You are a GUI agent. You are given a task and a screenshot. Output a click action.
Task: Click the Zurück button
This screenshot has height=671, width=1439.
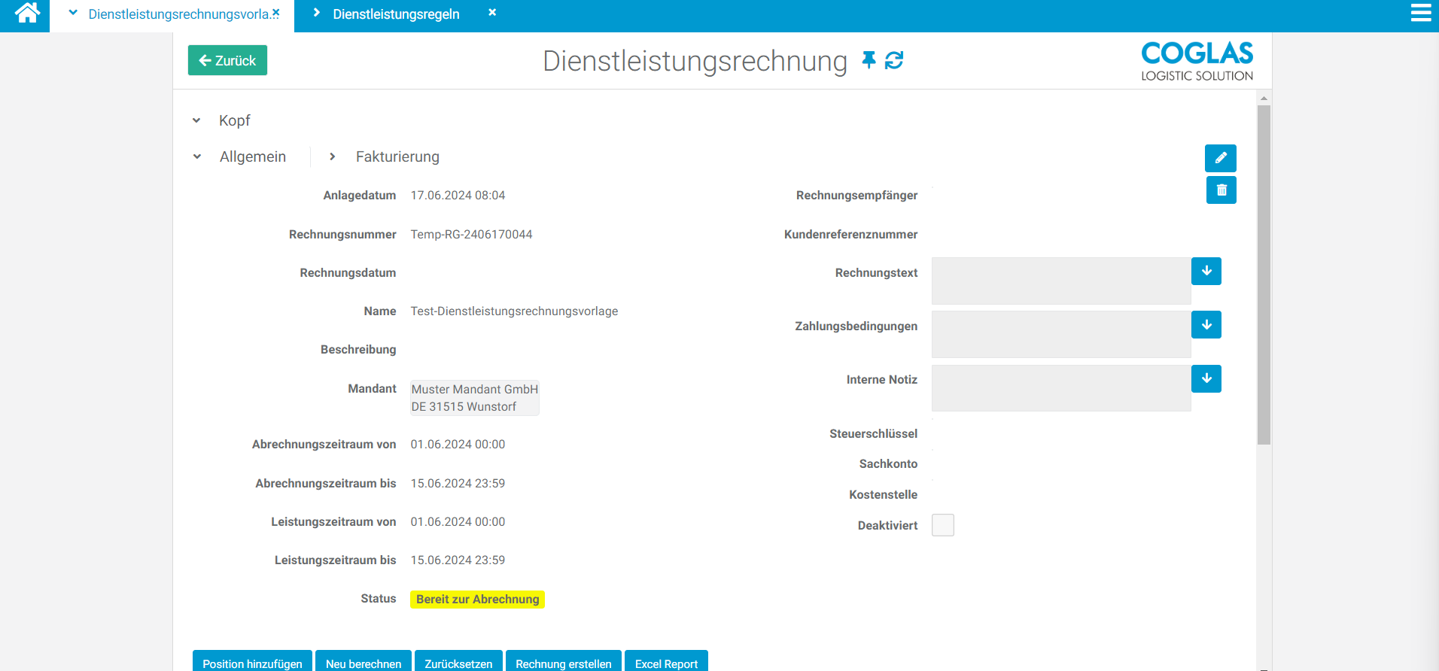click(227, 60)
